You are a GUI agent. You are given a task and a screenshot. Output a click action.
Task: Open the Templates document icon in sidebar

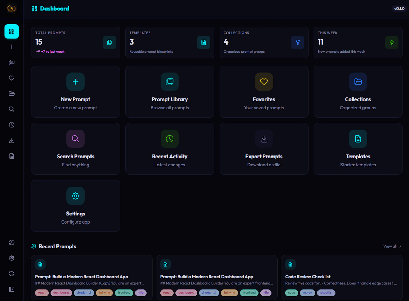click(12, 156)
